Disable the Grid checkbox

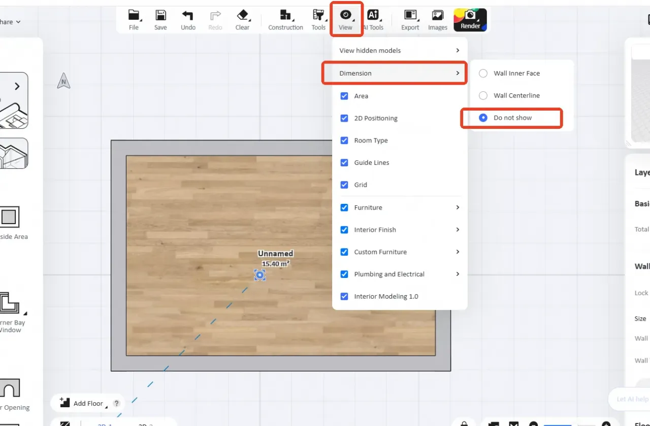click(344, 185)
